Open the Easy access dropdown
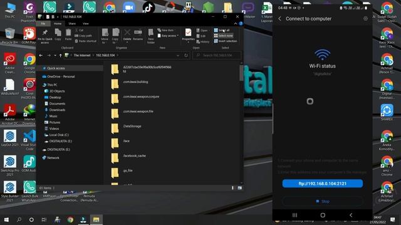This screenshot has height=225, width=401. pyautogui.click(x=168, y=36)
